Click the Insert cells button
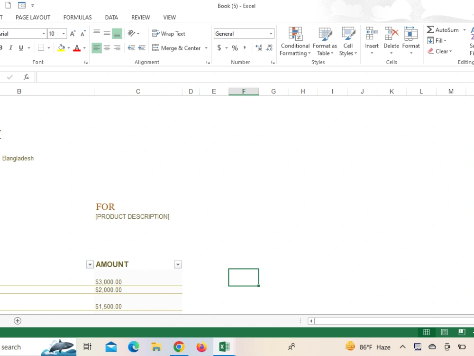 coord(372,37)
